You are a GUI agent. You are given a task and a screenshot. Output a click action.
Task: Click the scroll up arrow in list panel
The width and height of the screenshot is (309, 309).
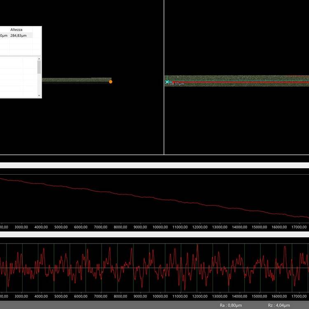[x=40, y=59]
